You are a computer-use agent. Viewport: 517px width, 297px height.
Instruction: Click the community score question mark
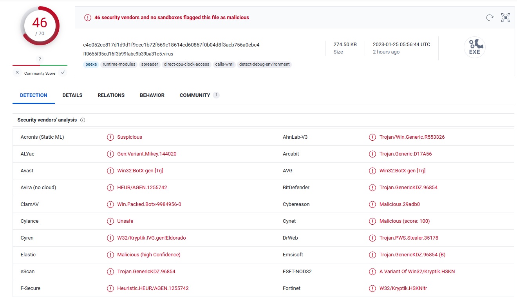(40, 59)
